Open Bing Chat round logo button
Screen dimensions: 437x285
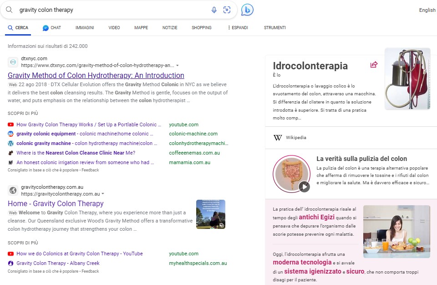point(247,10)
